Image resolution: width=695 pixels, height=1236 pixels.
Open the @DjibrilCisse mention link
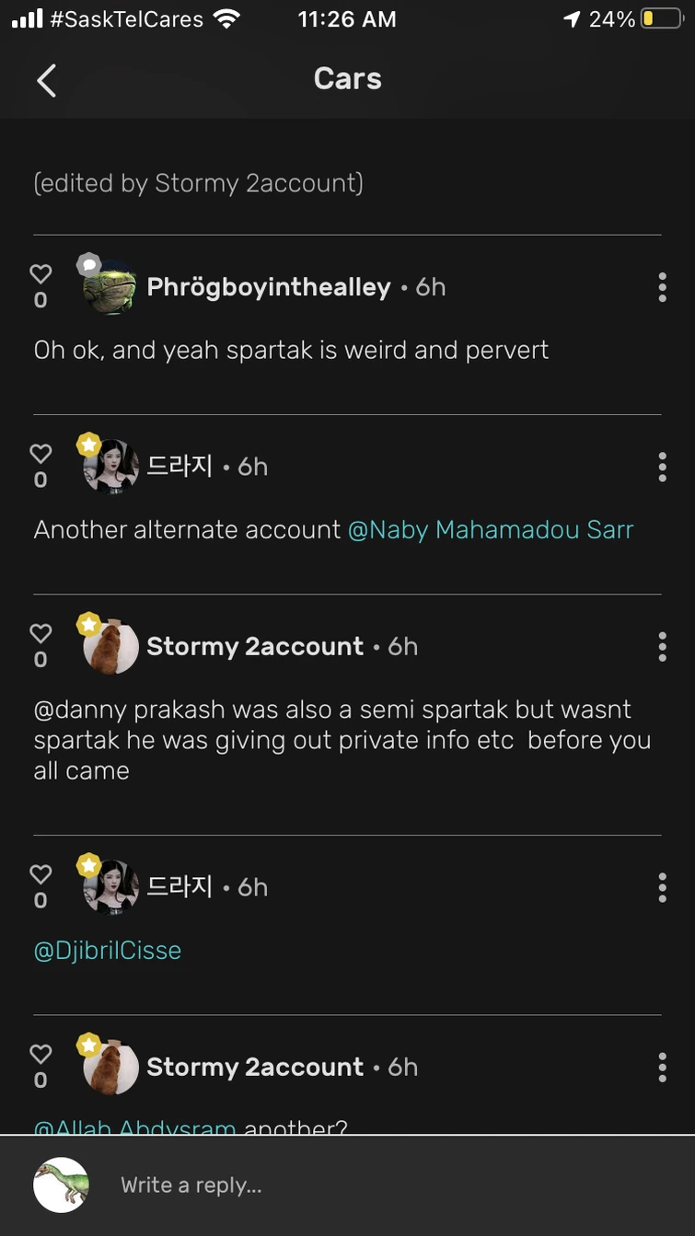pos(108,950)
